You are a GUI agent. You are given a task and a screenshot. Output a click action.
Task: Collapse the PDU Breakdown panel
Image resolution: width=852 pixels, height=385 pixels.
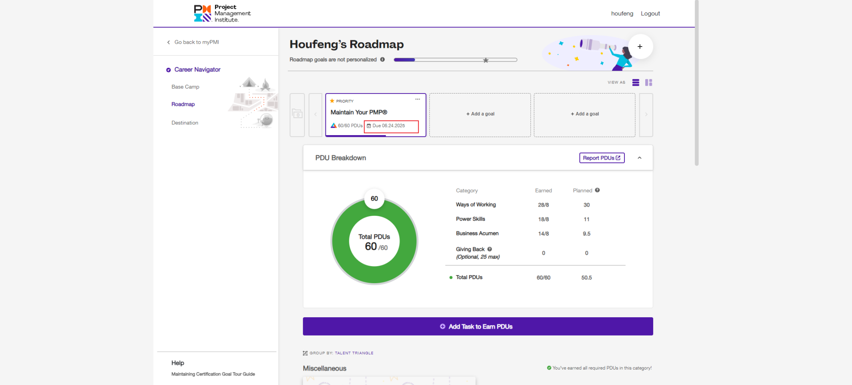(639, 158)
